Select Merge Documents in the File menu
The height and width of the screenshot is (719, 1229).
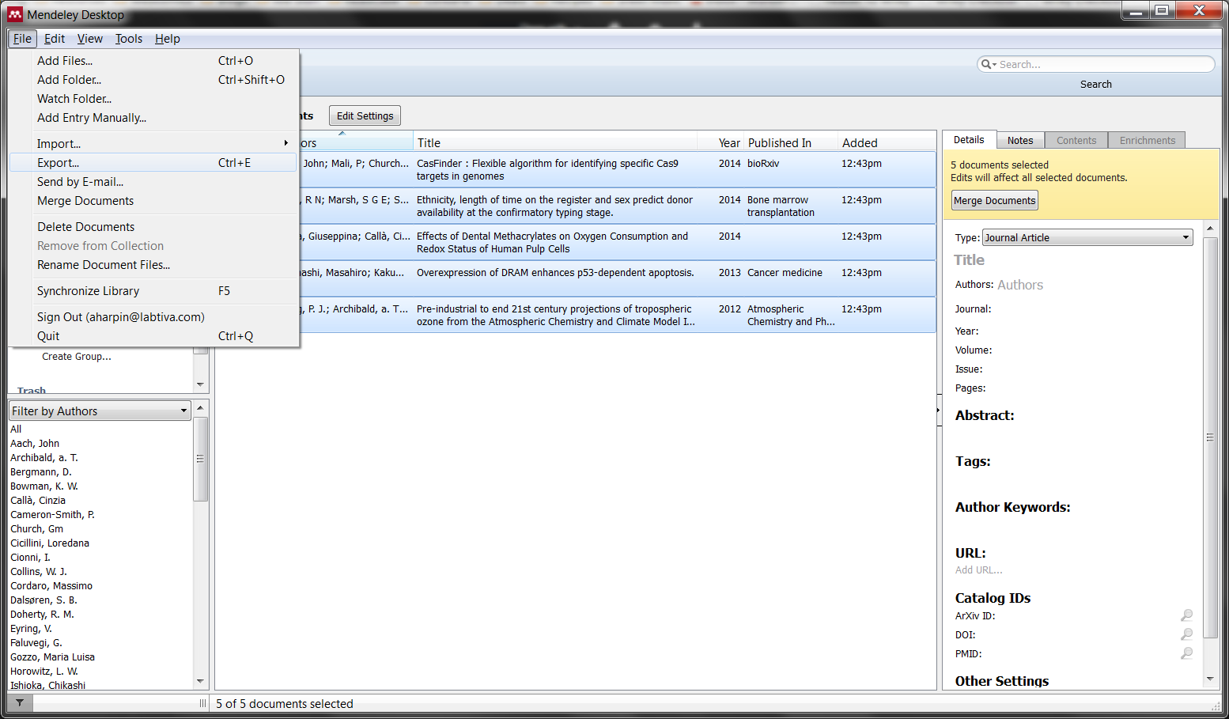click(154, 201)
